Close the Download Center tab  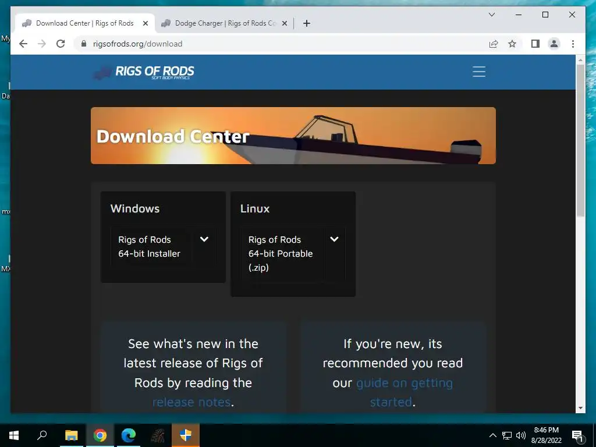[x=145, y=23]
